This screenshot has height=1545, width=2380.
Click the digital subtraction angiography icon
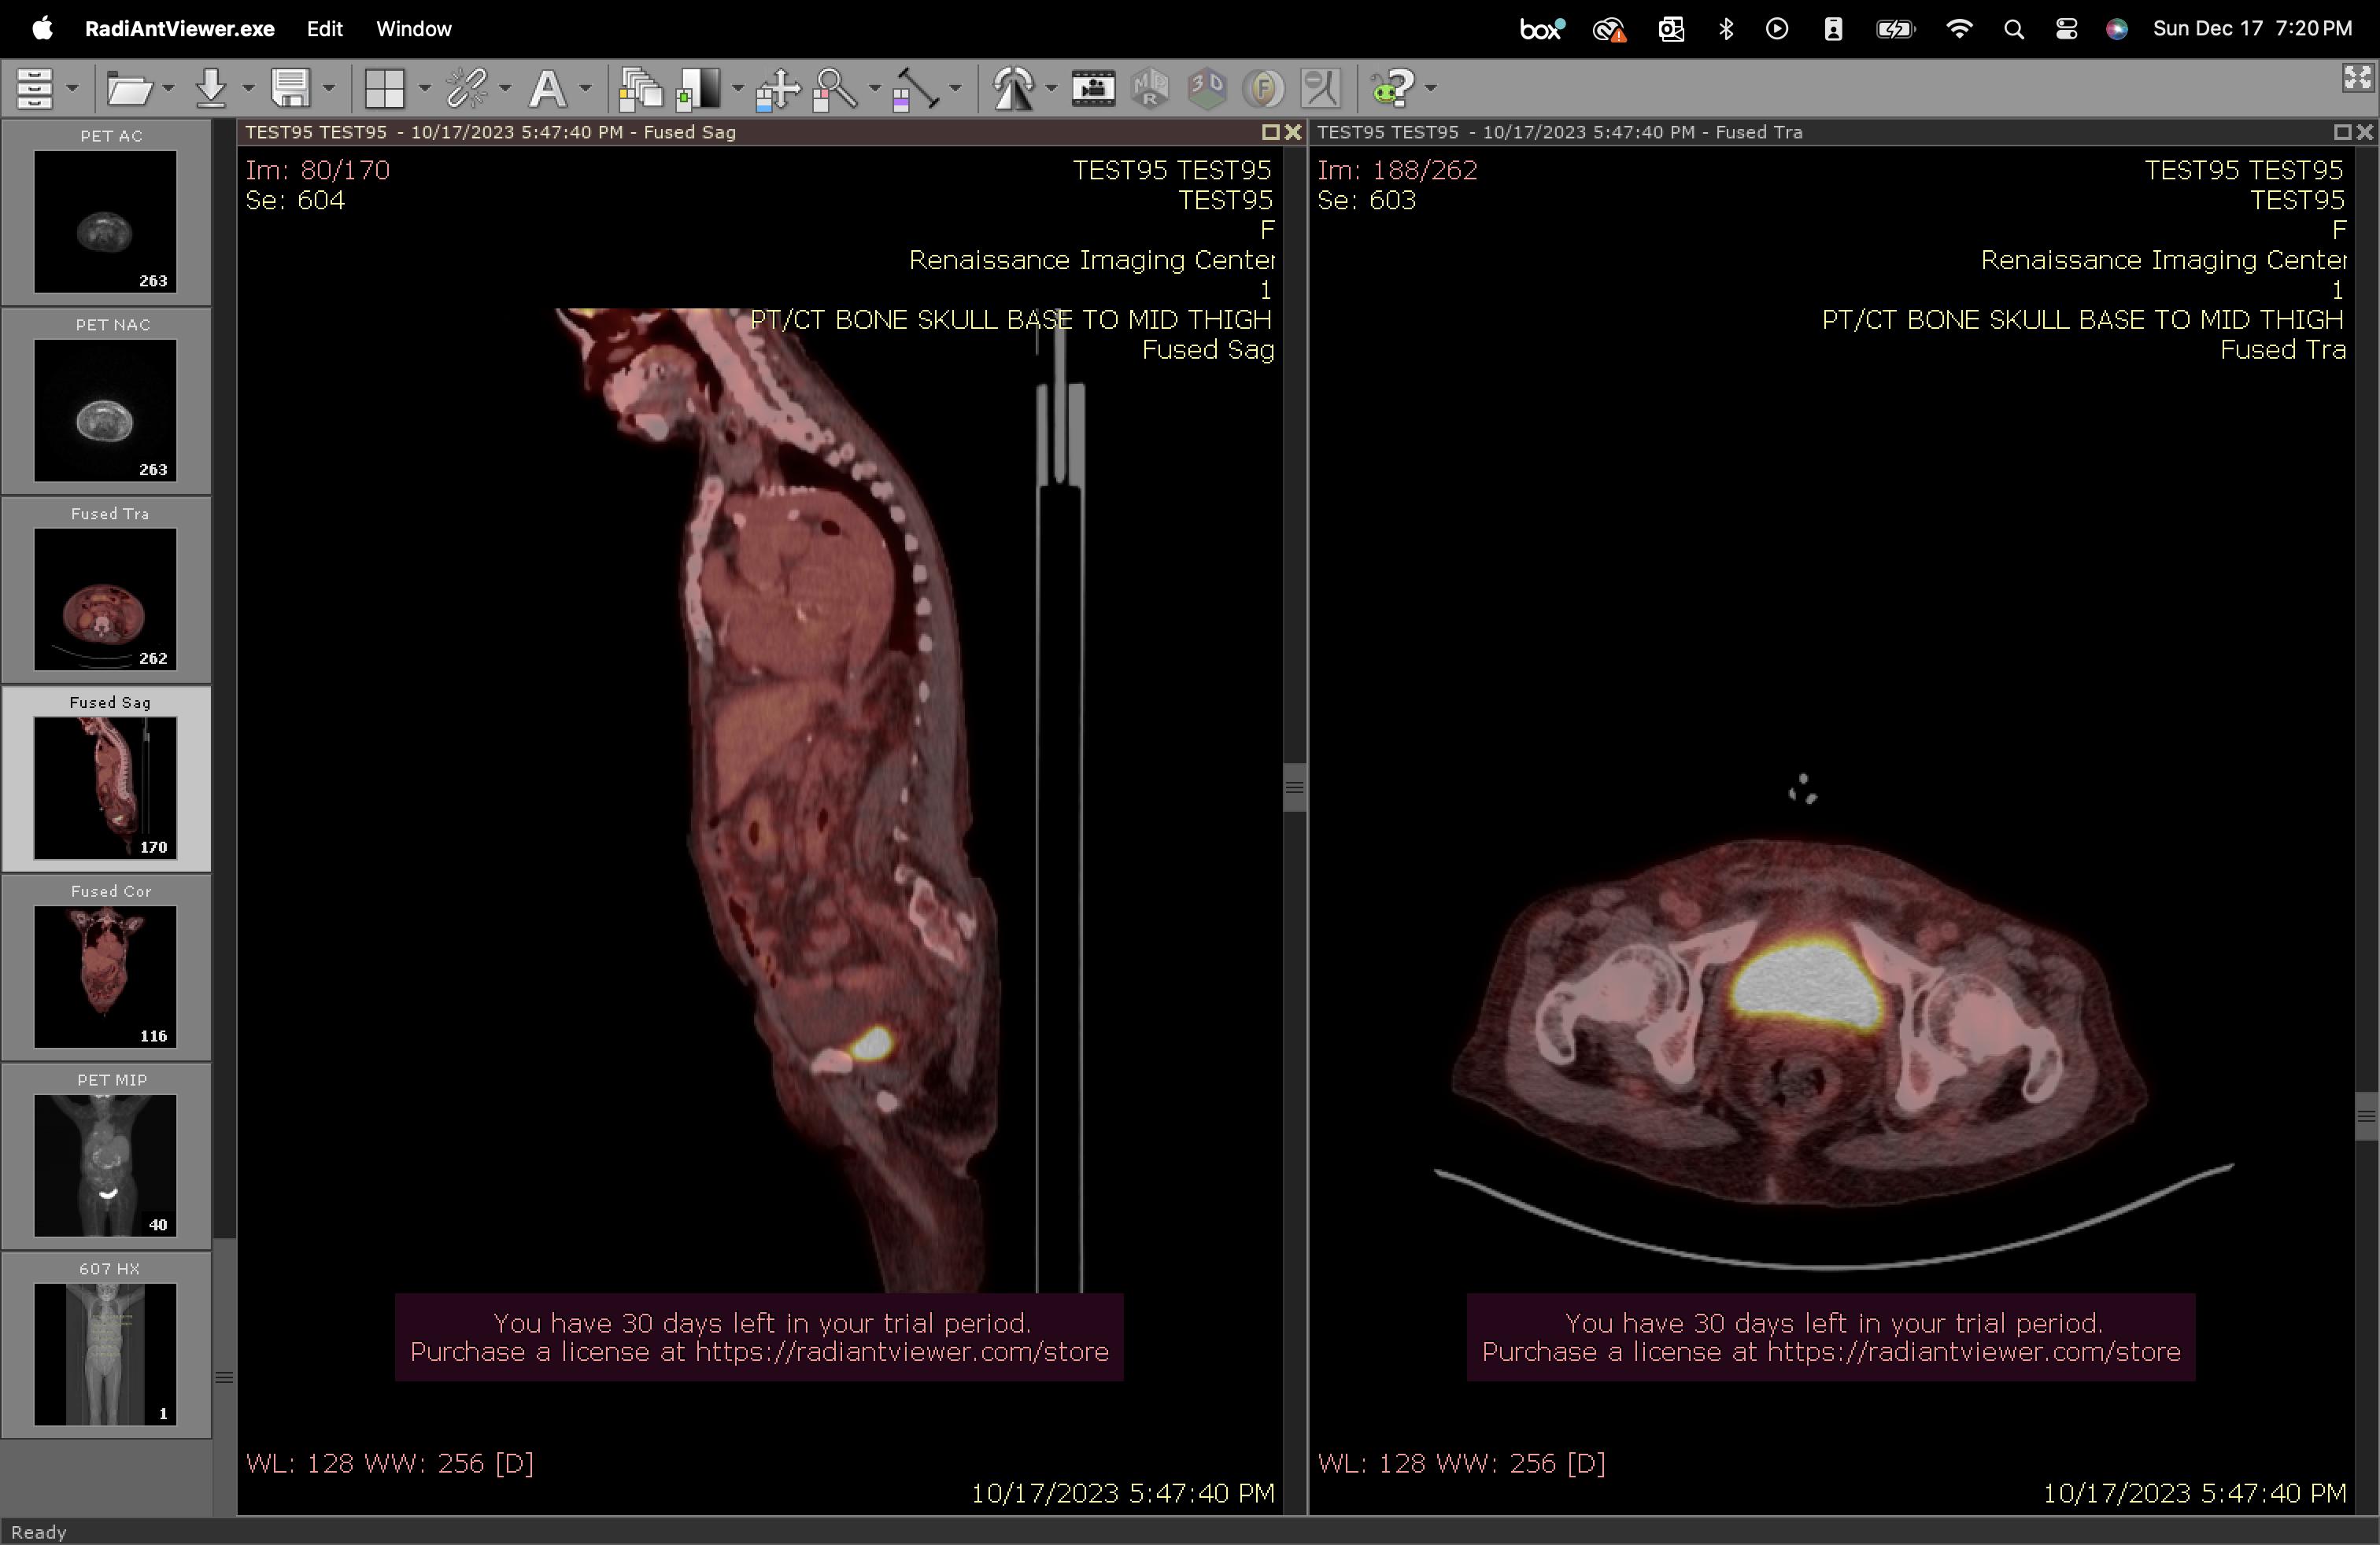(1320, 88)
